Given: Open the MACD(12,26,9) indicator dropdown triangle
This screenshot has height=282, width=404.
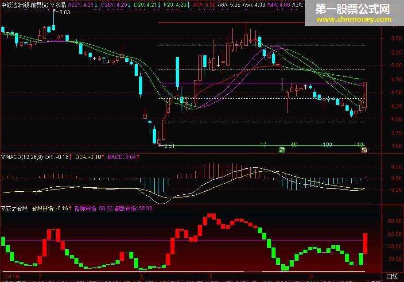Looking at the screenshot, I should click(x=4, y=157).
